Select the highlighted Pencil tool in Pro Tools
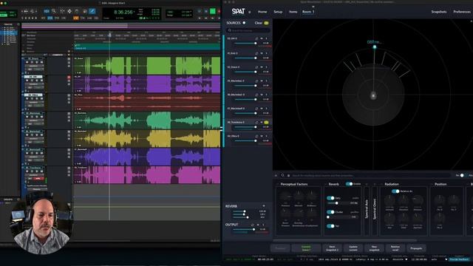This screenshot has height=266, width=473. click(x=92, y=11)
